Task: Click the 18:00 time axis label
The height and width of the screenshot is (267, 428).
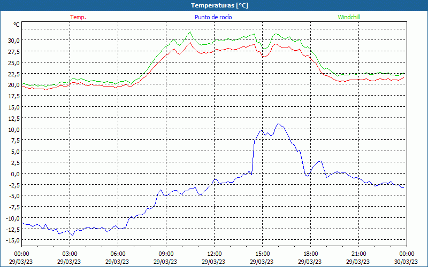Action: coord(311,254)
